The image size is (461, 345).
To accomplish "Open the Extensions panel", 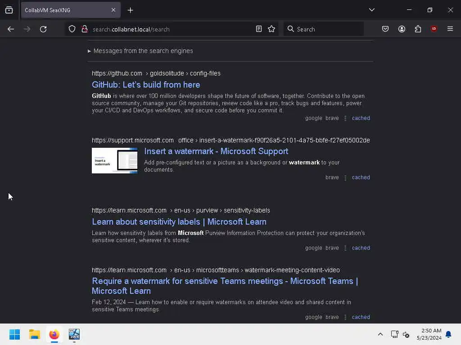I will [x=418, y=29].
